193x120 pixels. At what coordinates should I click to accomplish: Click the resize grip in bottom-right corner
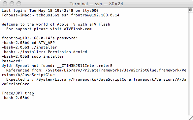click(x=191, y=118)
